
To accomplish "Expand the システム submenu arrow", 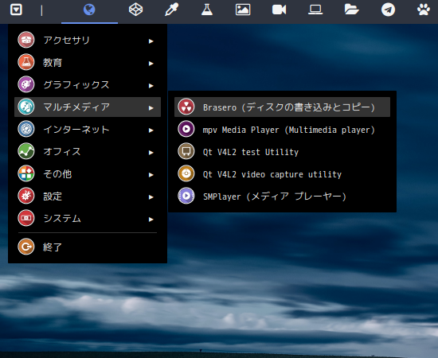I will pos(151,220).
